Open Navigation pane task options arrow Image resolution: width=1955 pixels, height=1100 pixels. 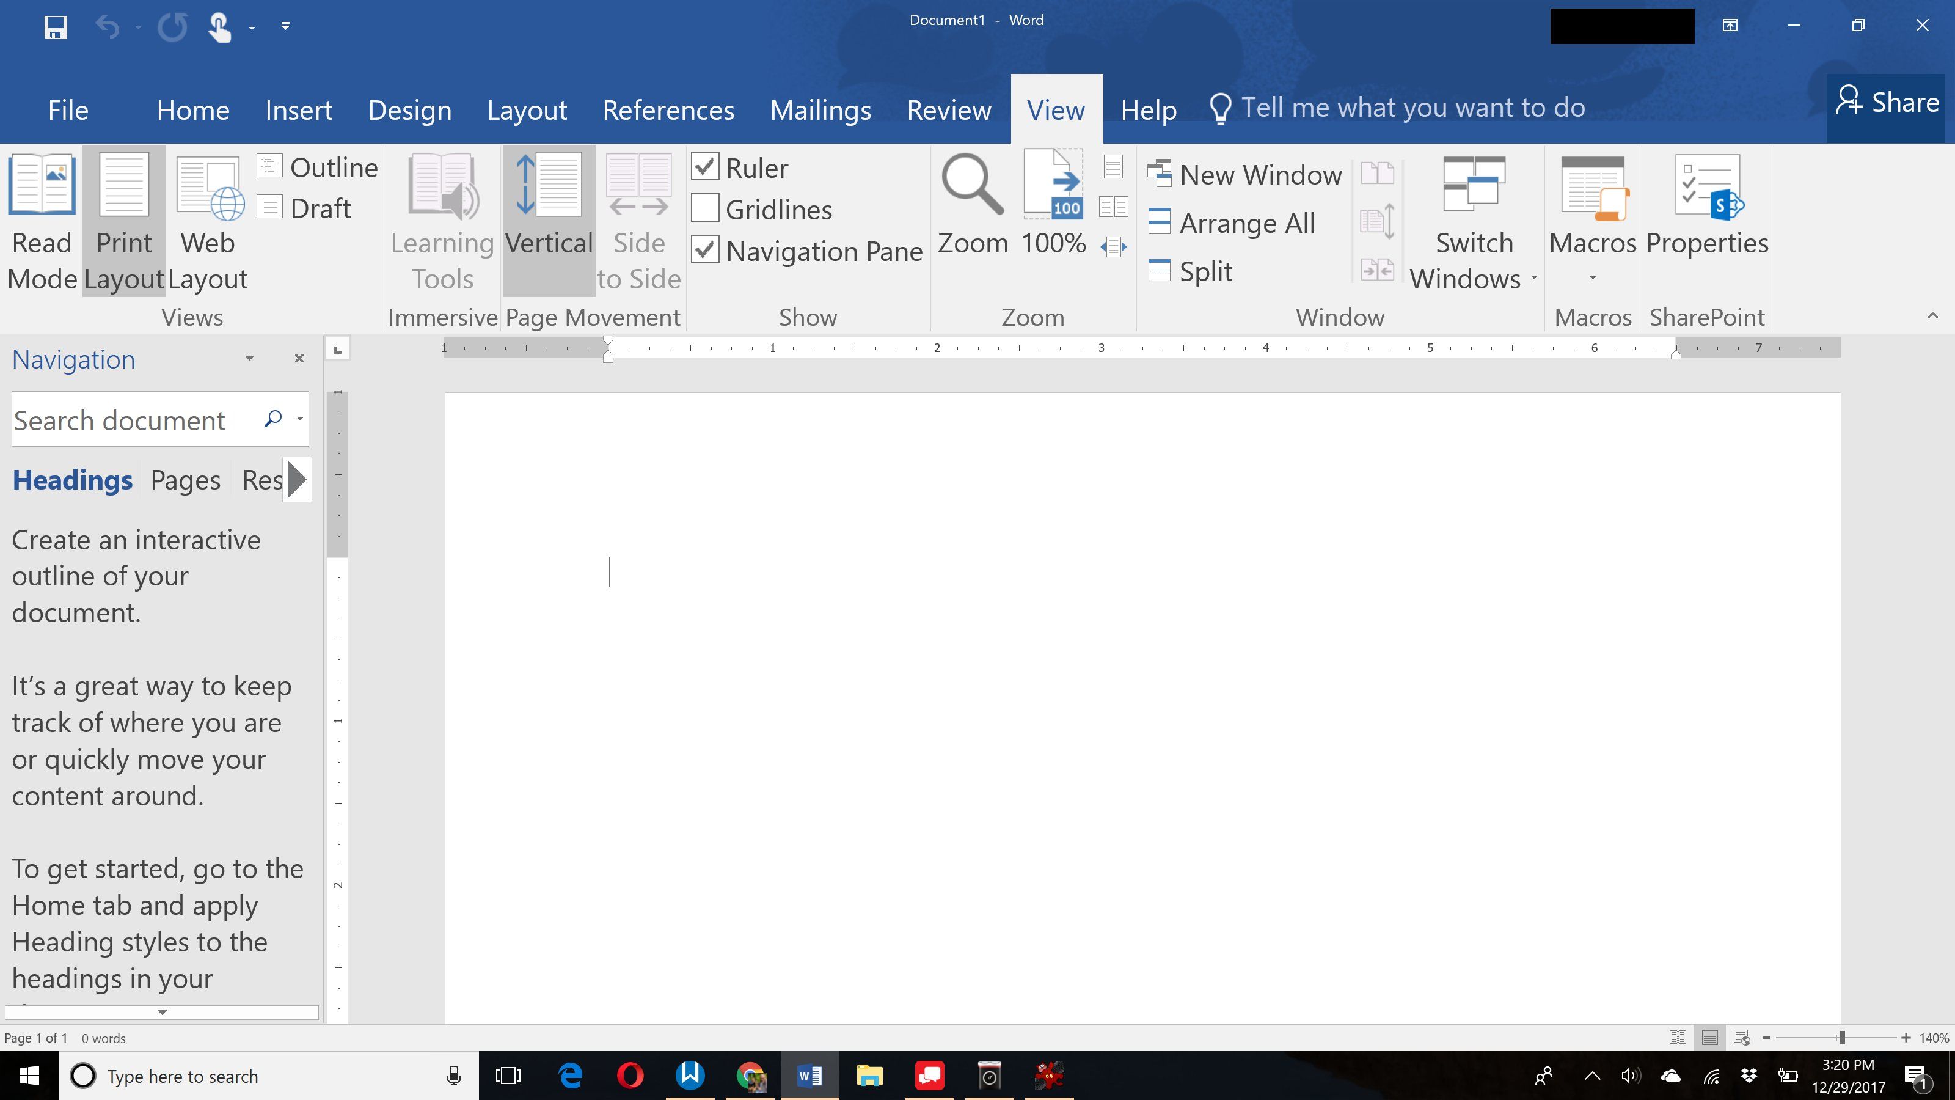pyautogui.click(x=249, y=358)
